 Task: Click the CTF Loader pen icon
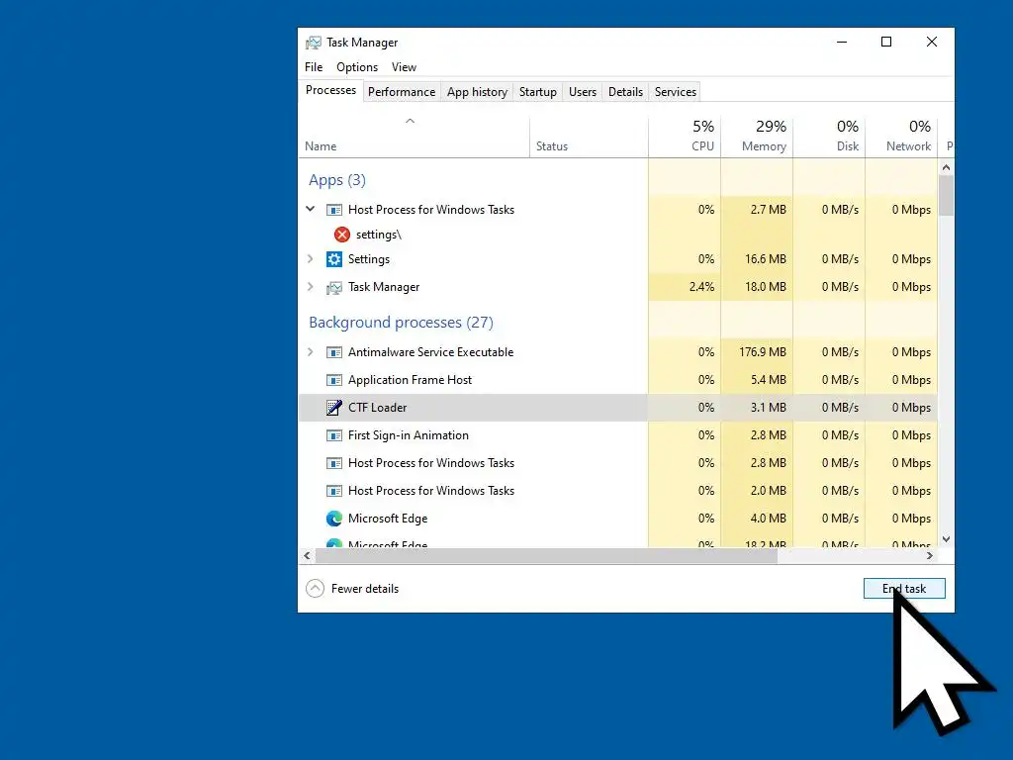tap(334, 408)
